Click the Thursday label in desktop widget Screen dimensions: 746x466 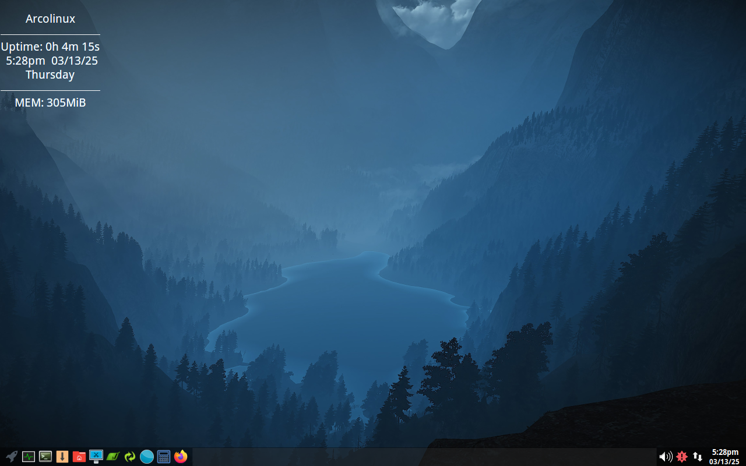[x=50, y=75]
